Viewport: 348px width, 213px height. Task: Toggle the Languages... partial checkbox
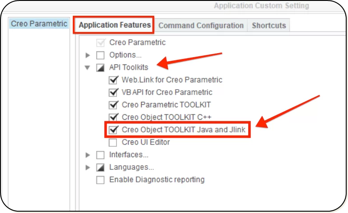point(100,168)
